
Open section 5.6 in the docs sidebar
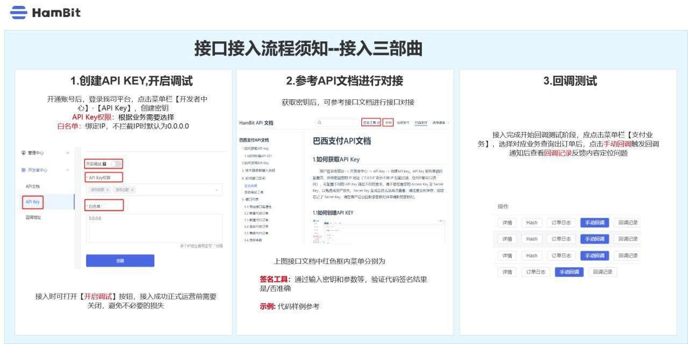click(x=254, y=240)
